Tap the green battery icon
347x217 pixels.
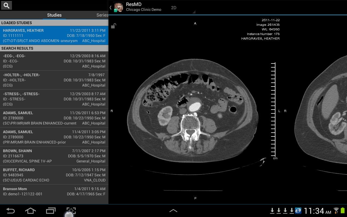click(342, 210)
